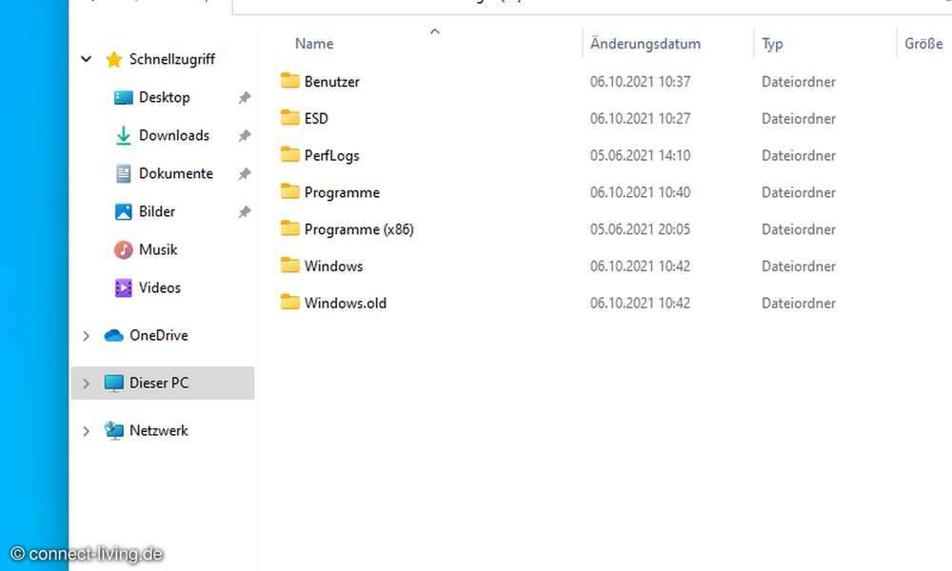Screen dimensions: 952x571
Task: Open the Desktop folder icon in sidebar
Action: point(123,97)
